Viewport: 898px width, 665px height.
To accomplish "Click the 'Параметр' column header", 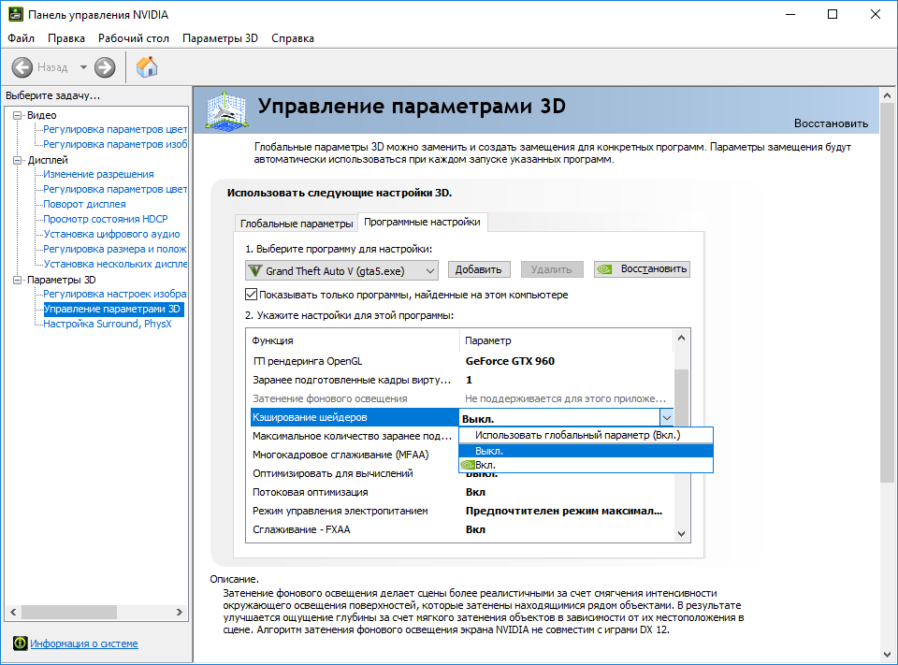I will click(x=567, y=340).
